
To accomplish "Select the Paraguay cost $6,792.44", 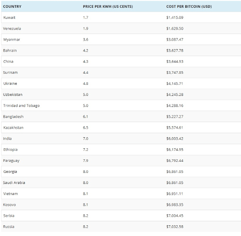I will tap(175, 161).
